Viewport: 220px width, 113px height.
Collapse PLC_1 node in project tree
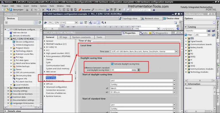click(x=8, y=39)
